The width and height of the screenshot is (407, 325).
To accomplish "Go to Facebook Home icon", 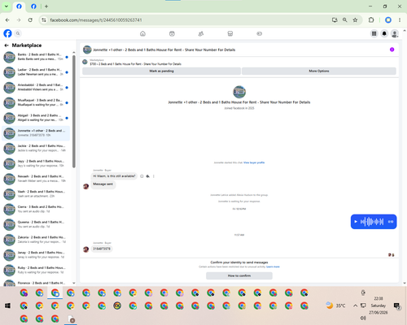I will pos(142,33).
